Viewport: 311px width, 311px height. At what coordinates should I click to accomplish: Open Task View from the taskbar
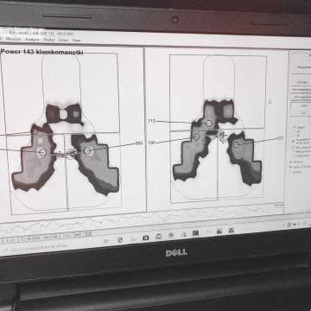[105, 241]
